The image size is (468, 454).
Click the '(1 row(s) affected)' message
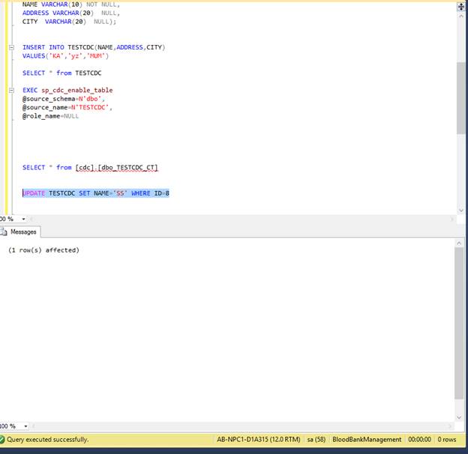[43, 250]
